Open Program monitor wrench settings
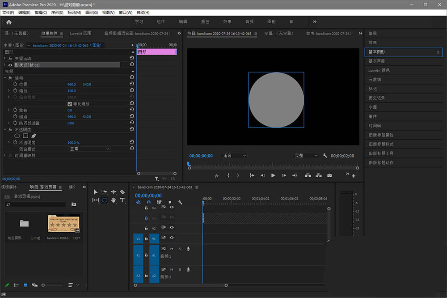 [325, 156]
